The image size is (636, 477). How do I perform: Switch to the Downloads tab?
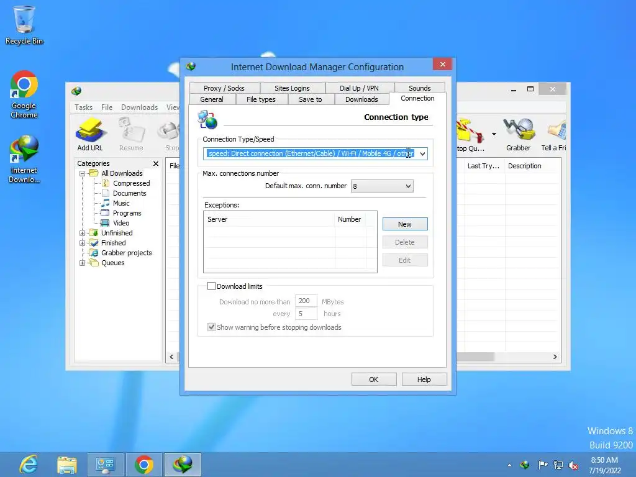[361, 99]
